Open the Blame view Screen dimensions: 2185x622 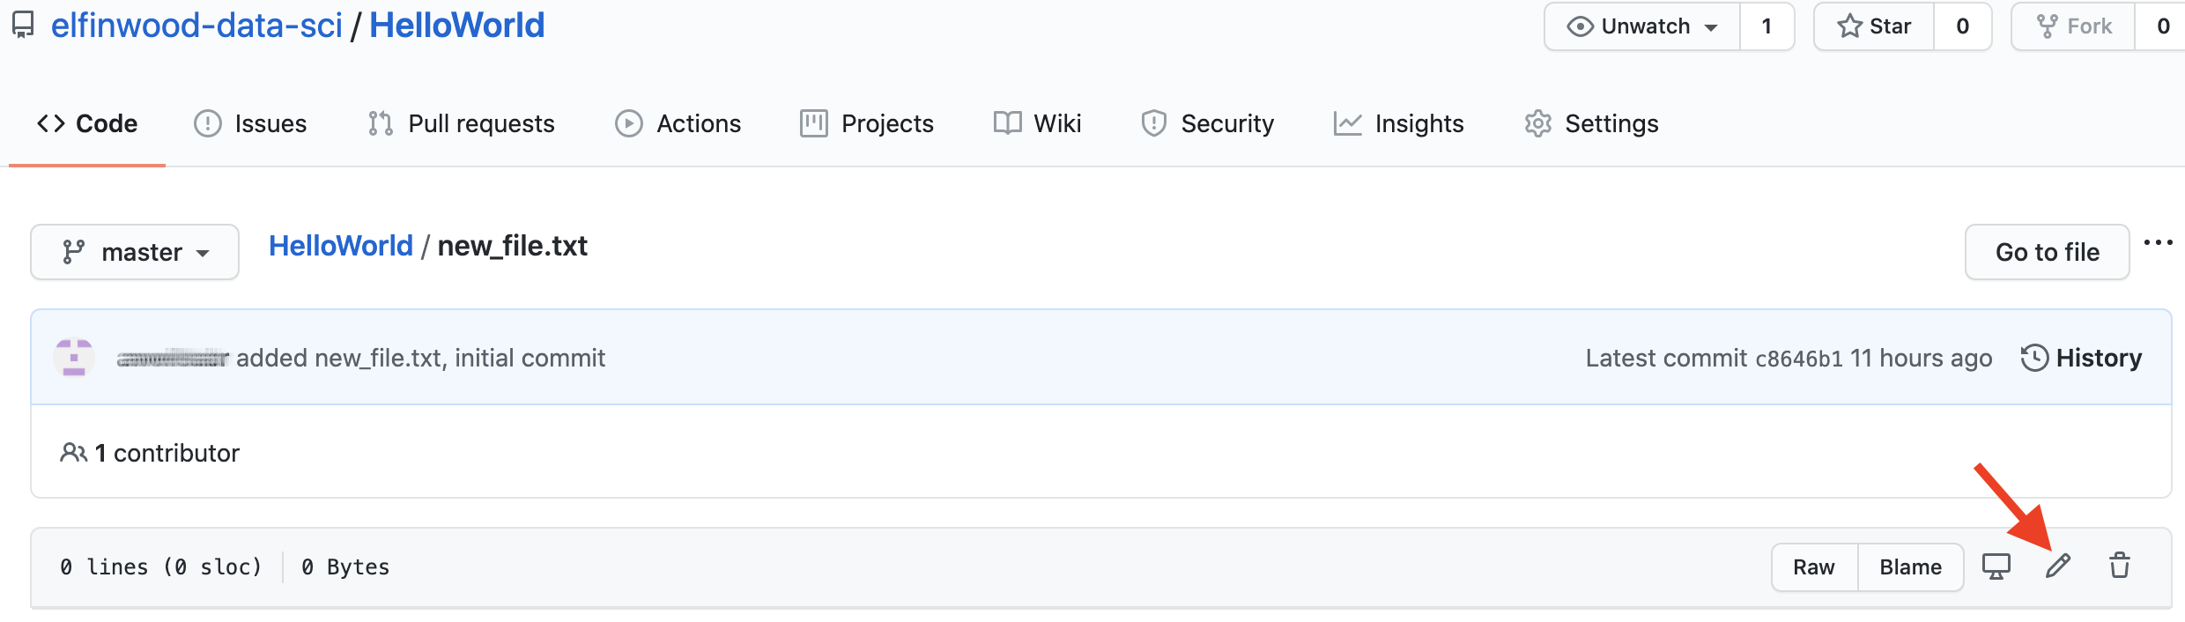point(1910,567)
